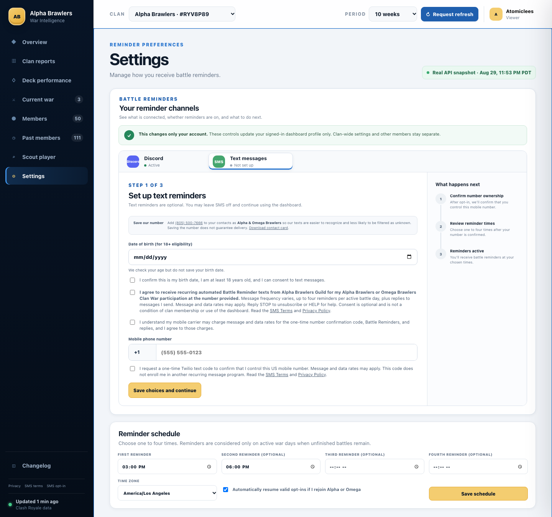Open SMS Terms link in recurring texts consent
The height and width of the screenshot is (517, 552).
click(281, 311)
